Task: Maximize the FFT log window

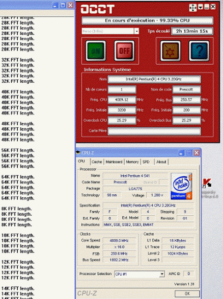Action: click(x=63, y=5)
